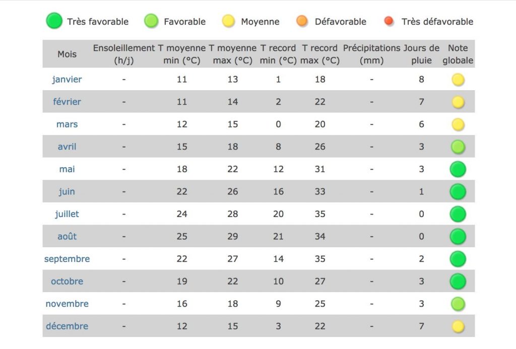Open the juillet month link
Screen dimensions: 516x349
[x=67, y=214]
